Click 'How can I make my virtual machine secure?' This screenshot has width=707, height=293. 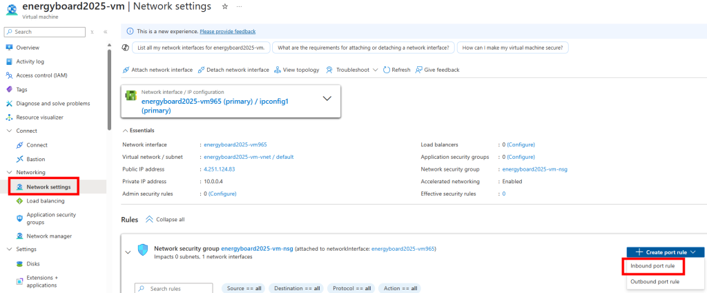click(x=513, y=48)
